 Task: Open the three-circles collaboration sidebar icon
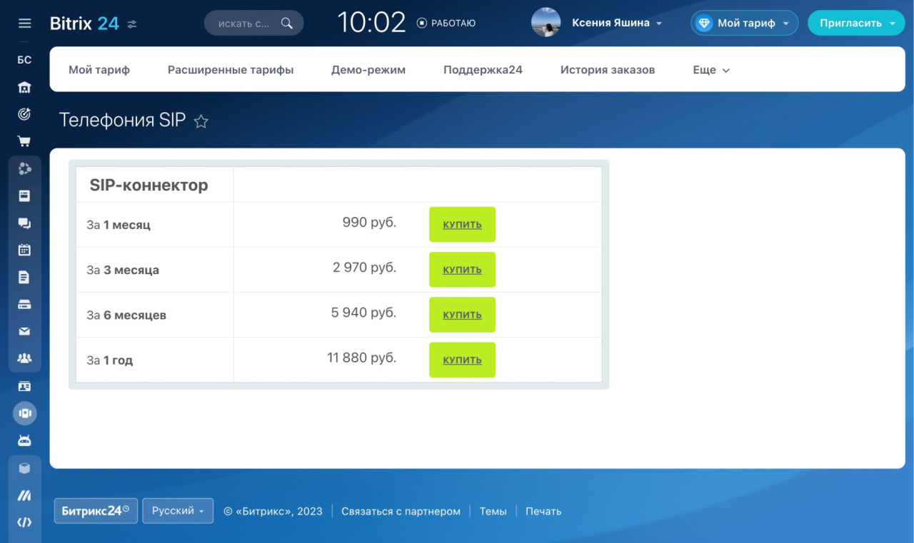click(24, 168)
